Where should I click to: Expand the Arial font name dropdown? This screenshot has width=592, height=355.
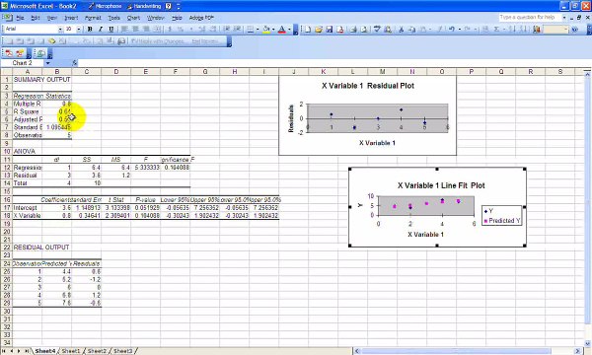tap(60, 29)
